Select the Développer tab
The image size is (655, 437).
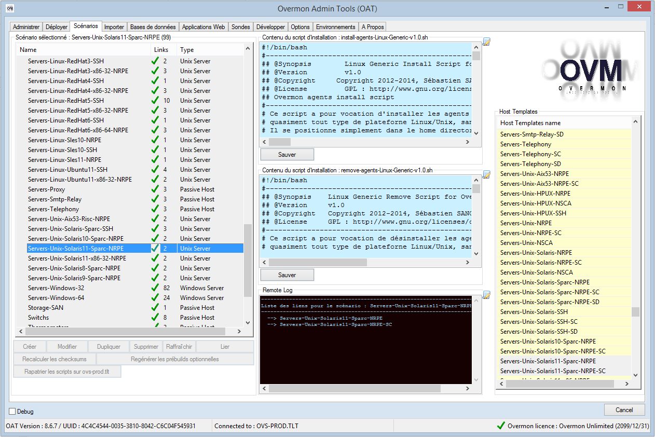click(x=271, y=27)
